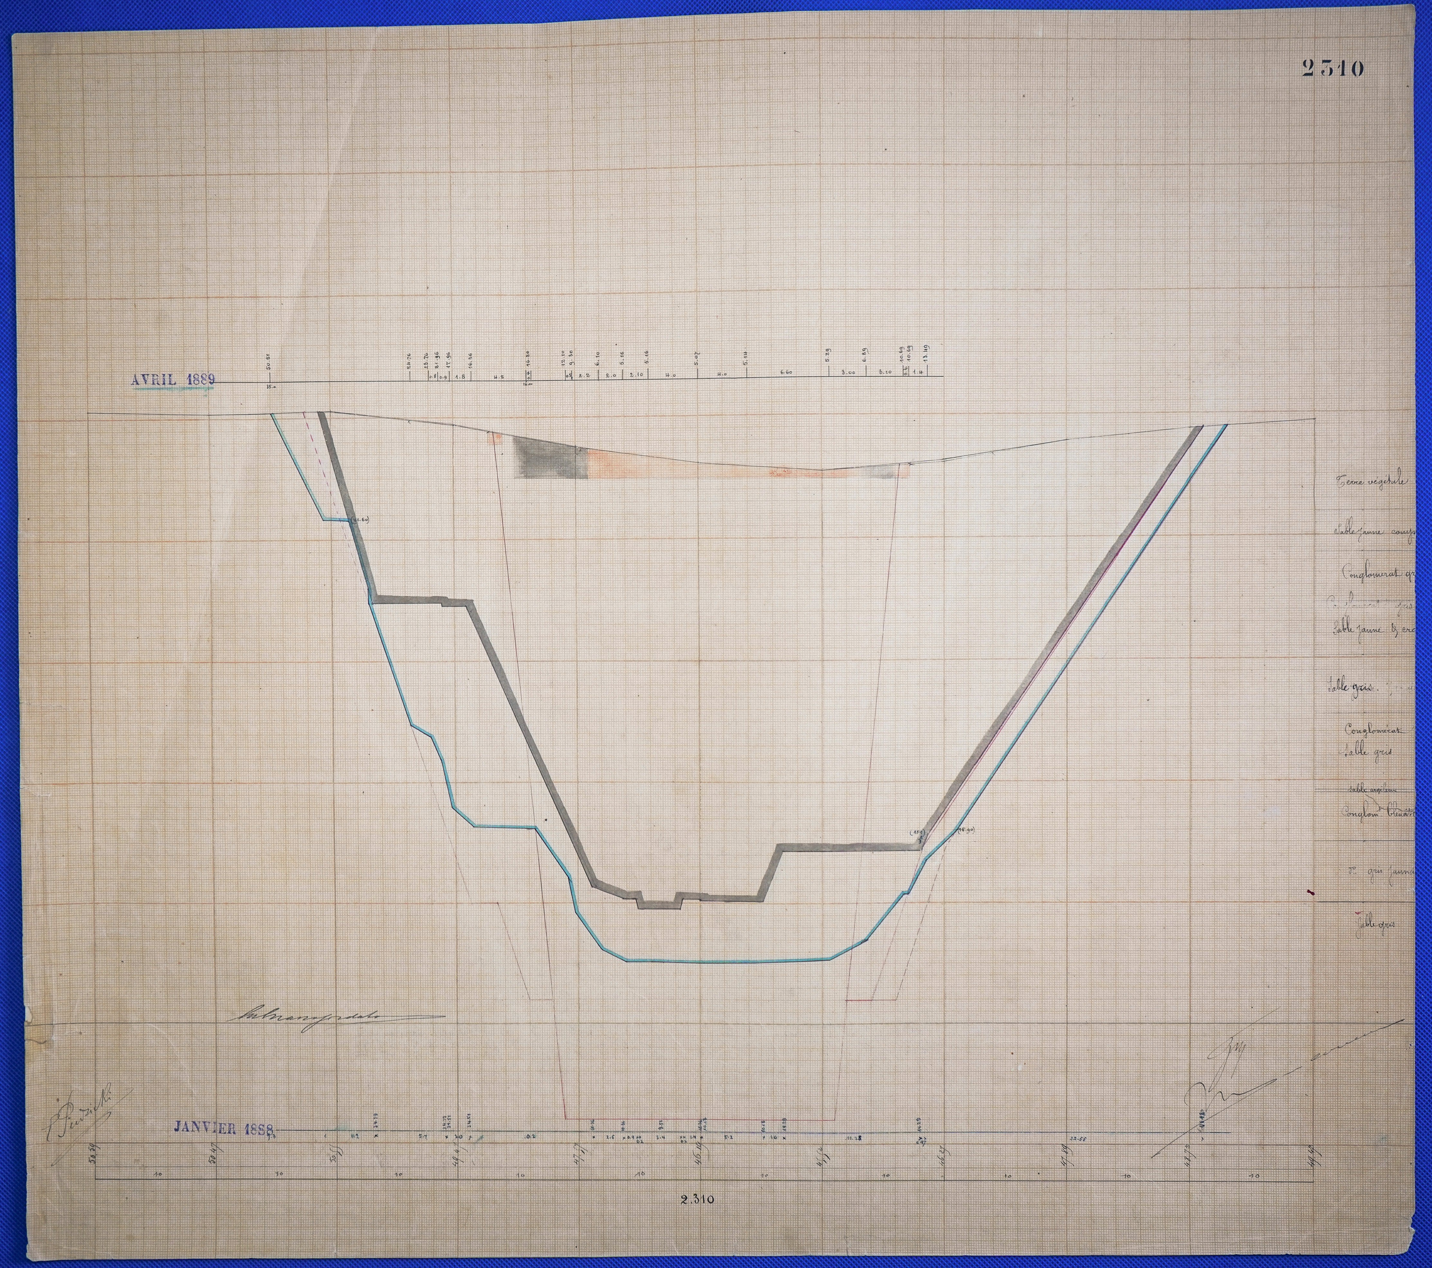Click the AVRIL 1889 stamped label

(173, 379)
